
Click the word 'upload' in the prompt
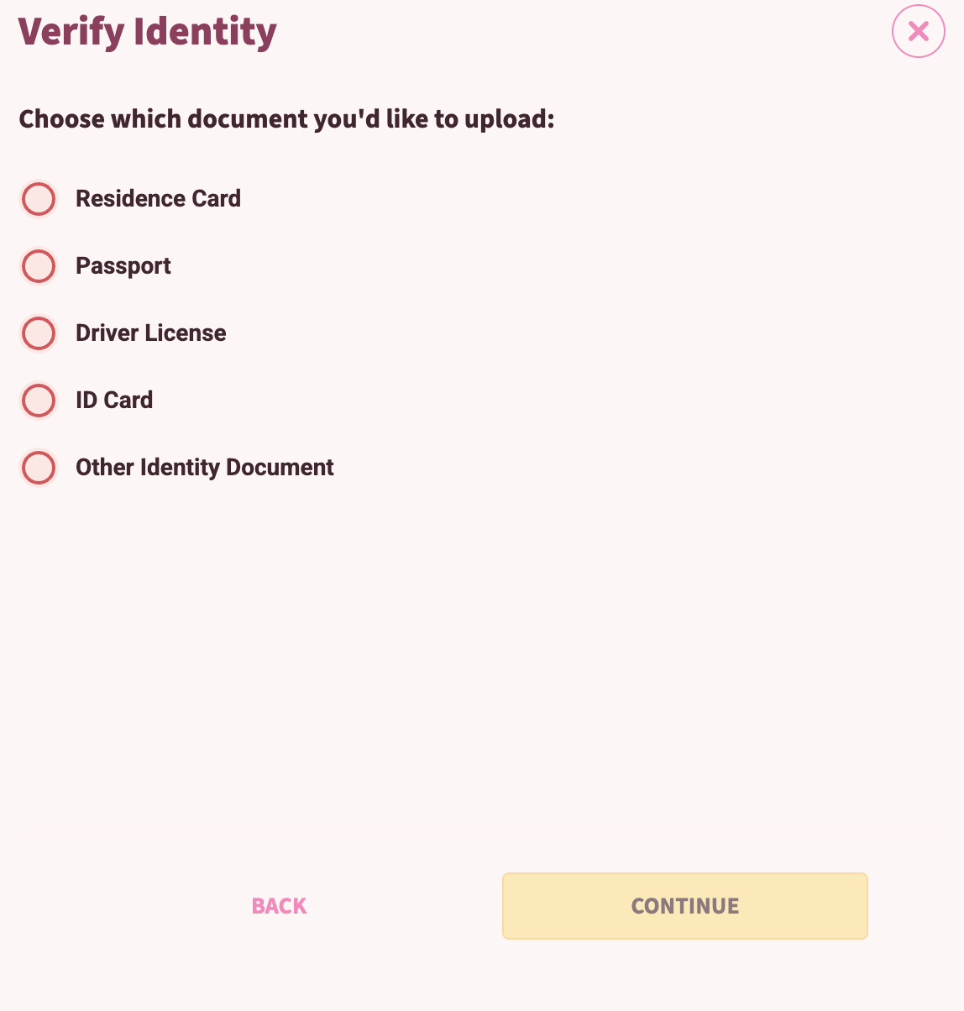[507, 119]
